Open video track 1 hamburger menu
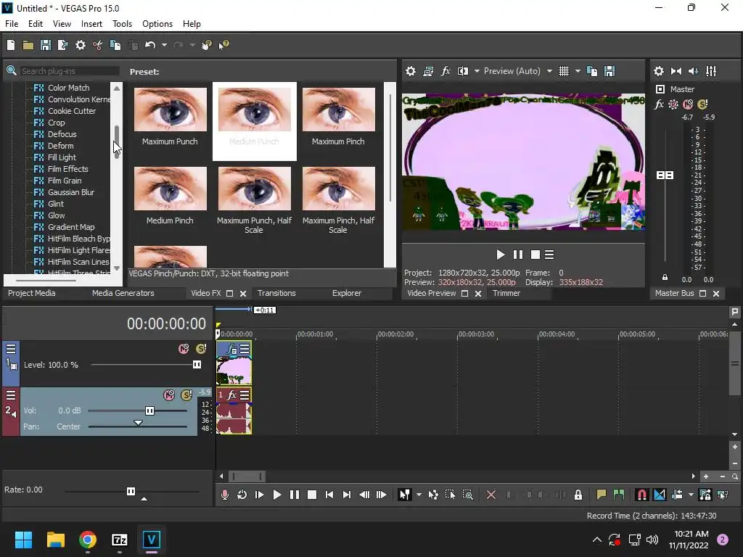743x557 pixels. 10,350
